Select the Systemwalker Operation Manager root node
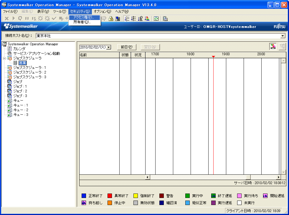289x215 pixels. pos(33,44)
